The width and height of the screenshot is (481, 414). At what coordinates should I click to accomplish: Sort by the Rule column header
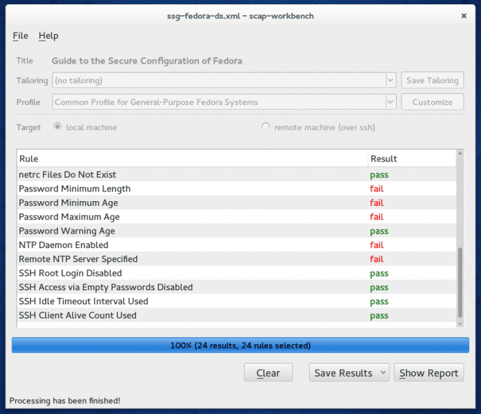point(192,159)
